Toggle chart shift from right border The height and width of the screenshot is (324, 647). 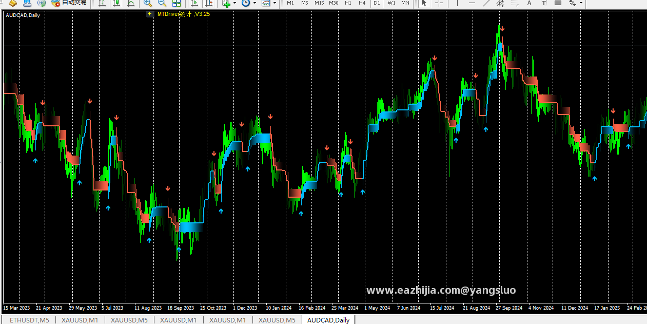[209, 3]
